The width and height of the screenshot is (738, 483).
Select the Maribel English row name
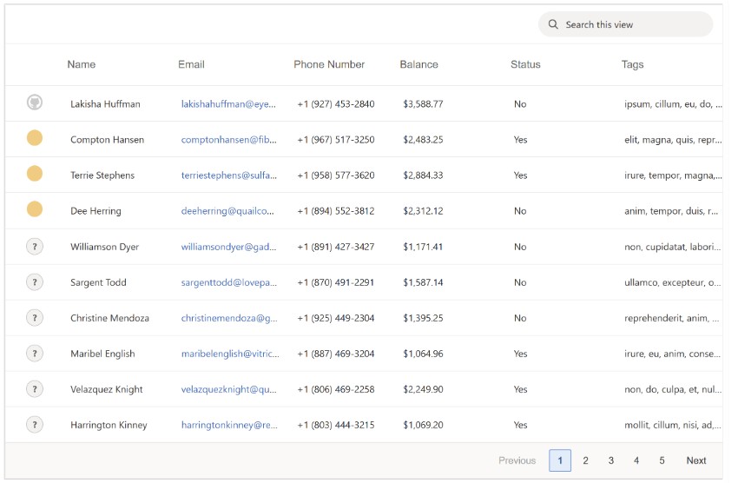point(102,354)
